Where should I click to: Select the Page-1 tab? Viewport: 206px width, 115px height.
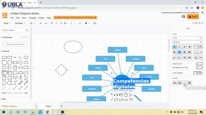[x=49, y=106]
